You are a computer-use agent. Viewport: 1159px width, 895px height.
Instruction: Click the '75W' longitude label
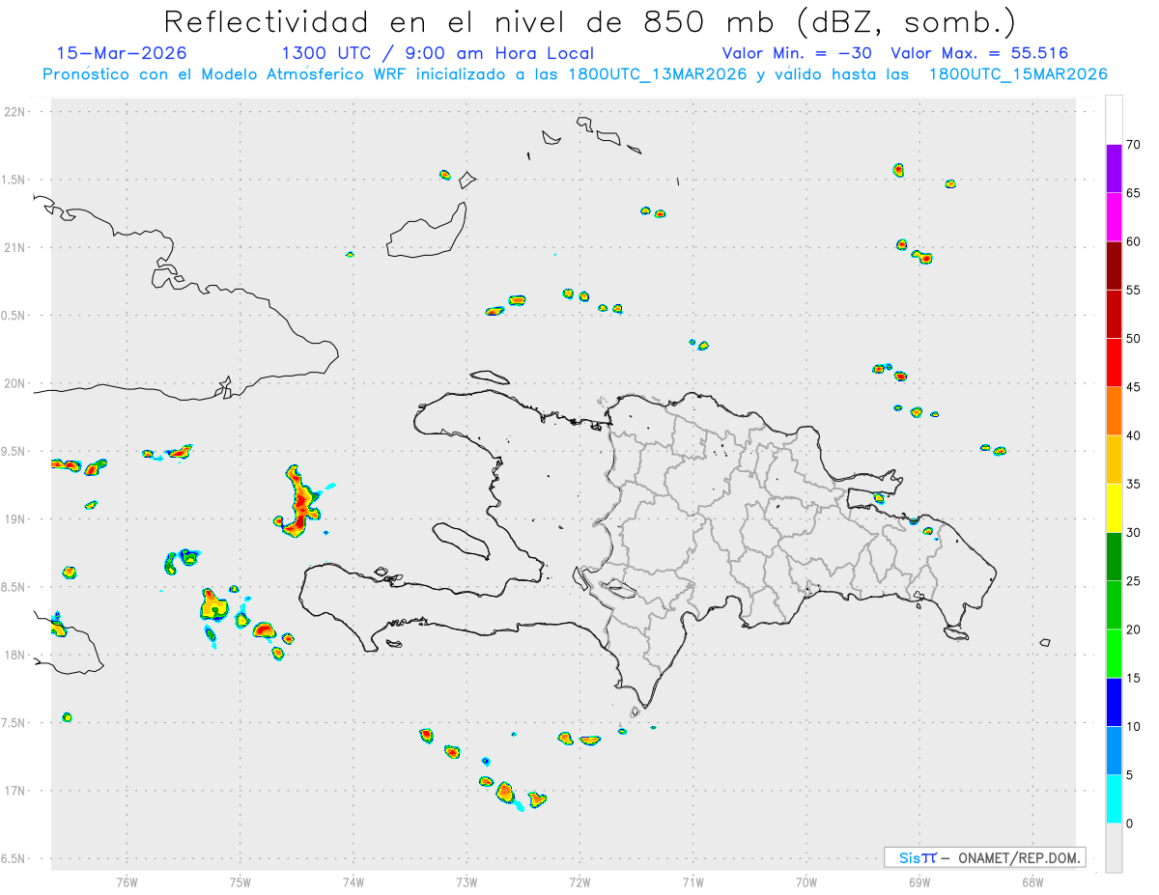[x=240, y=882]
